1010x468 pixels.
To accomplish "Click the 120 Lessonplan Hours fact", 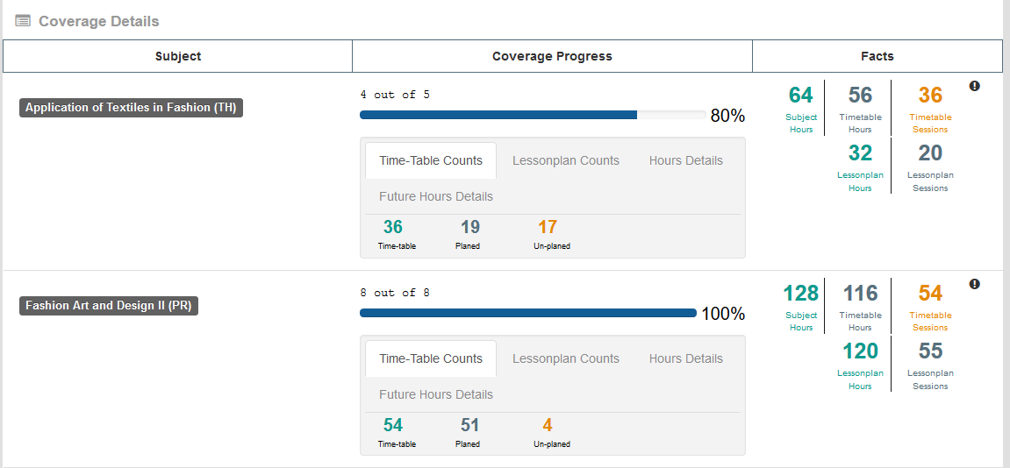I will pyautogui.click(x=860, y=365).
